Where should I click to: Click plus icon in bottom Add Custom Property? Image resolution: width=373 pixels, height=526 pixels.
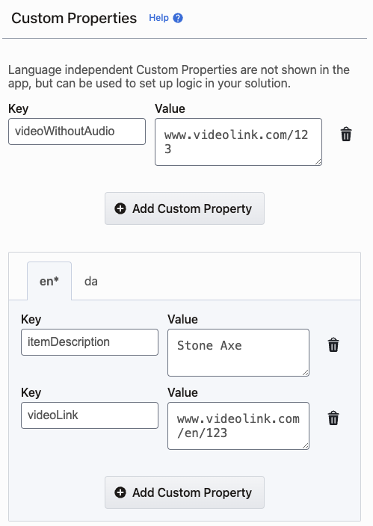click(x=120, y=492)
